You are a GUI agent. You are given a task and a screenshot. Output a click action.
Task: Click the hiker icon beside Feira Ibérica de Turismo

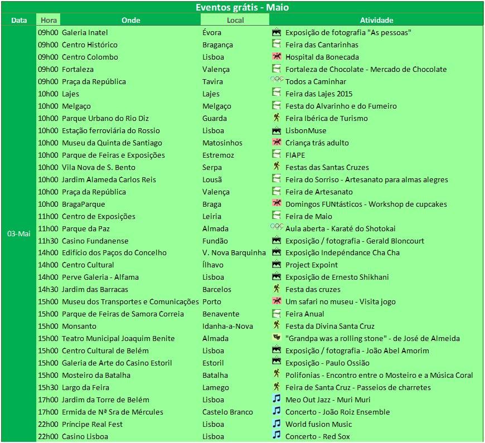(x=276, y=118)
